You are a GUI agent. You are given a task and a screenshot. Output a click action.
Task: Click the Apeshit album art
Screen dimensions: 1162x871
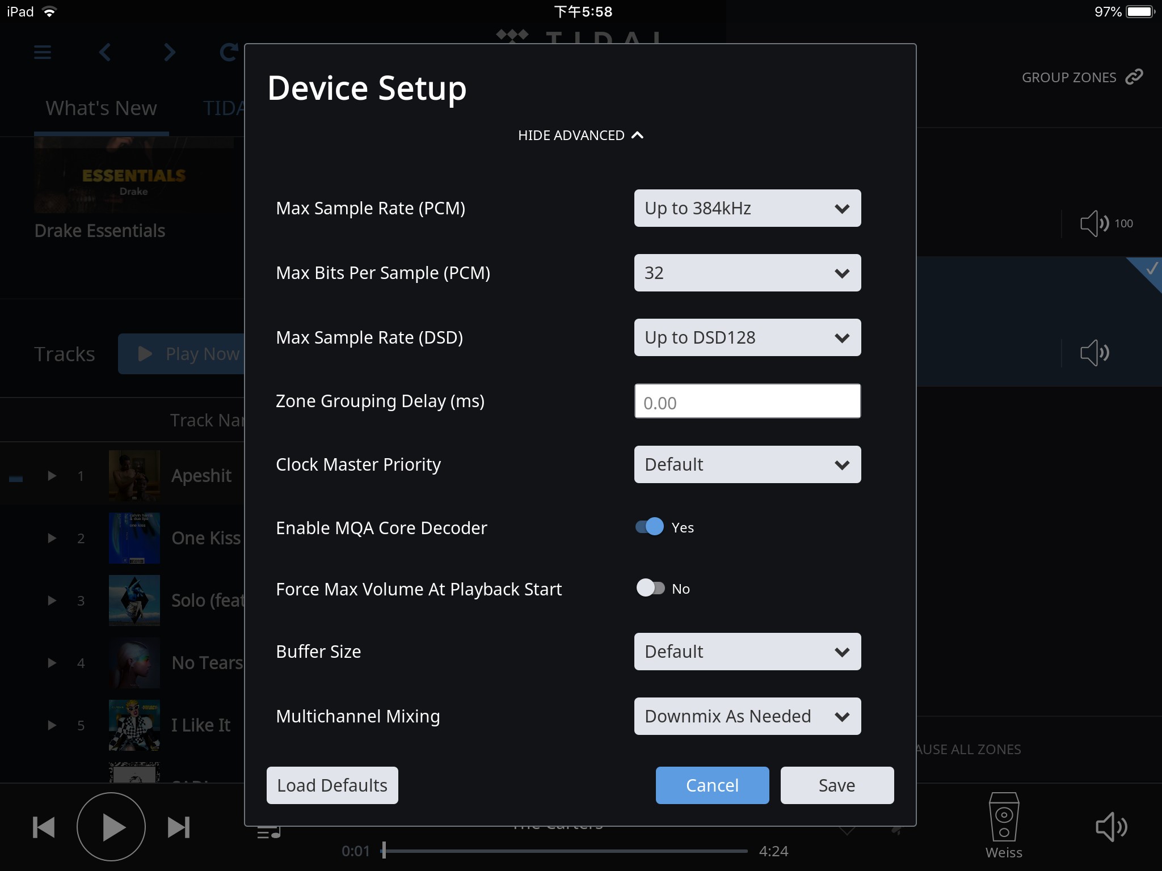(134, 475)
